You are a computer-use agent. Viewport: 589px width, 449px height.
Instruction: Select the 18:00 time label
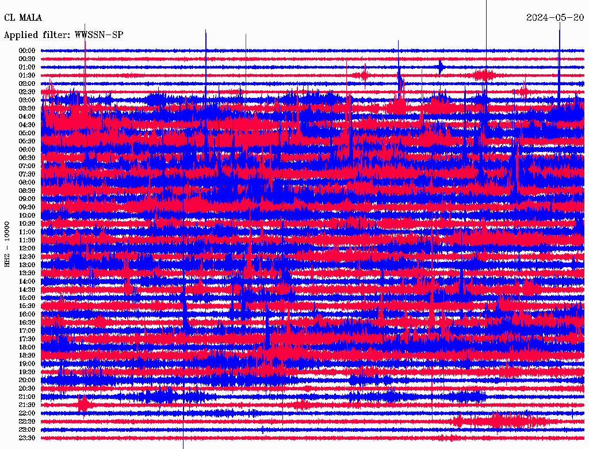point(27,348)
